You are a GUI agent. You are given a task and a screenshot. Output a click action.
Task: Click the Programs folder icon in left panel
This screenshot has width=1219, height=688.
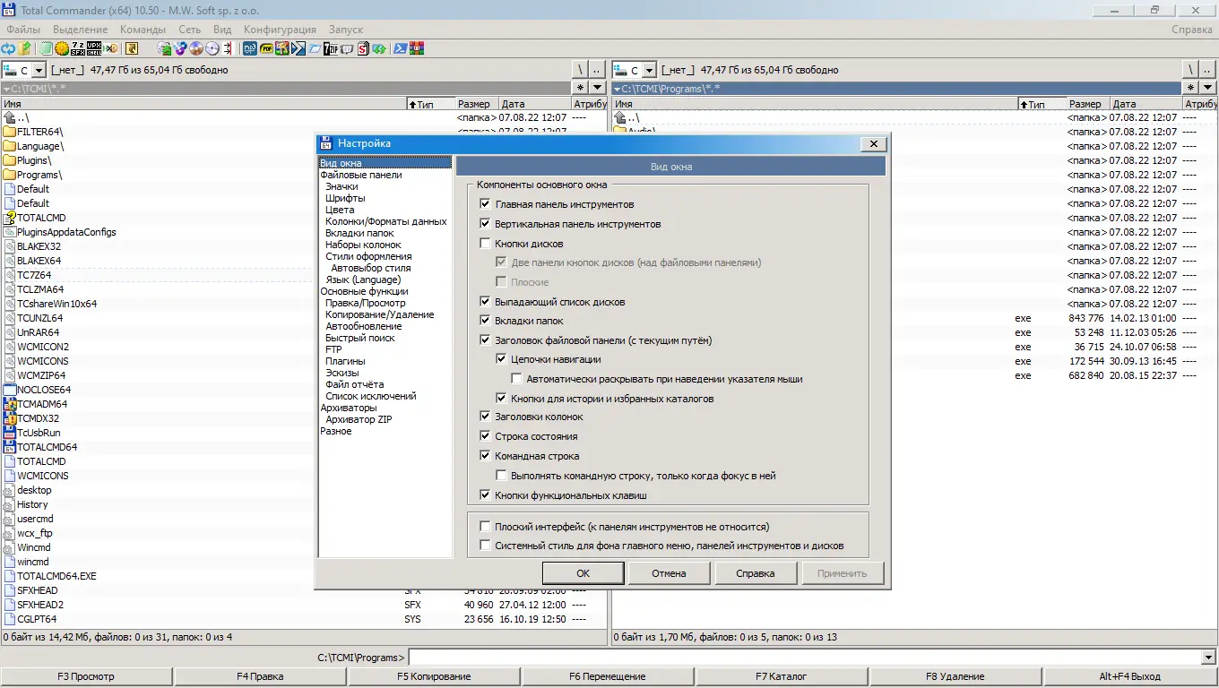coord(10,175)
